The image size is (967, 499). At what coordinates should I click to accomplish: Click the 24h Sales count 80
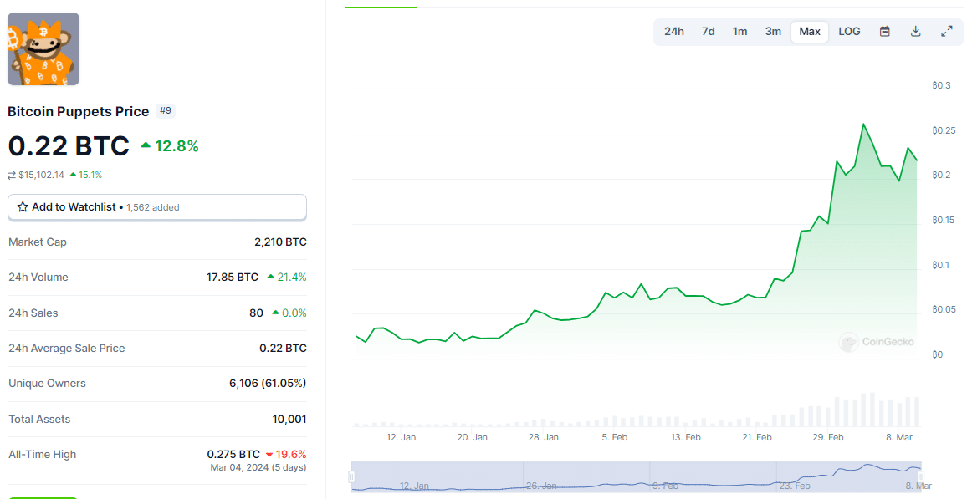[257, 313]
